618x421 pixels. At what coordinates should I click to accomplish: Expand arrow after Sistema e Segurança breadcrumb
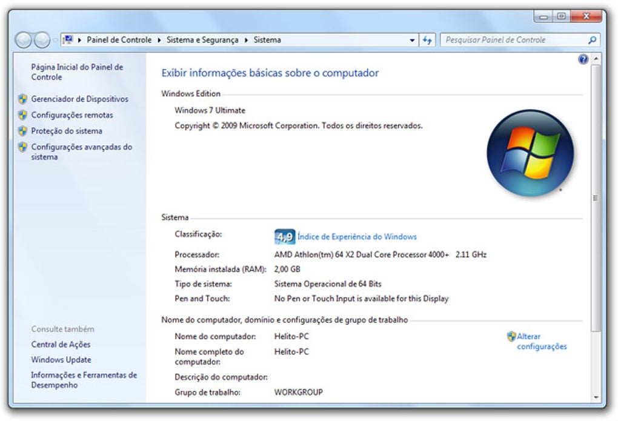coord(246,40)
